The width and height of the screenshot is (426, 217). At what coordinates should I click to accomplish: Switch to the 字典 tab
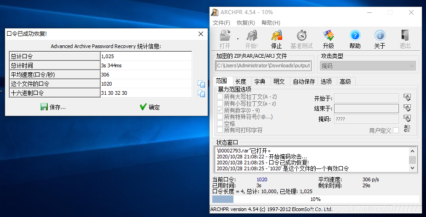(260, 81)
